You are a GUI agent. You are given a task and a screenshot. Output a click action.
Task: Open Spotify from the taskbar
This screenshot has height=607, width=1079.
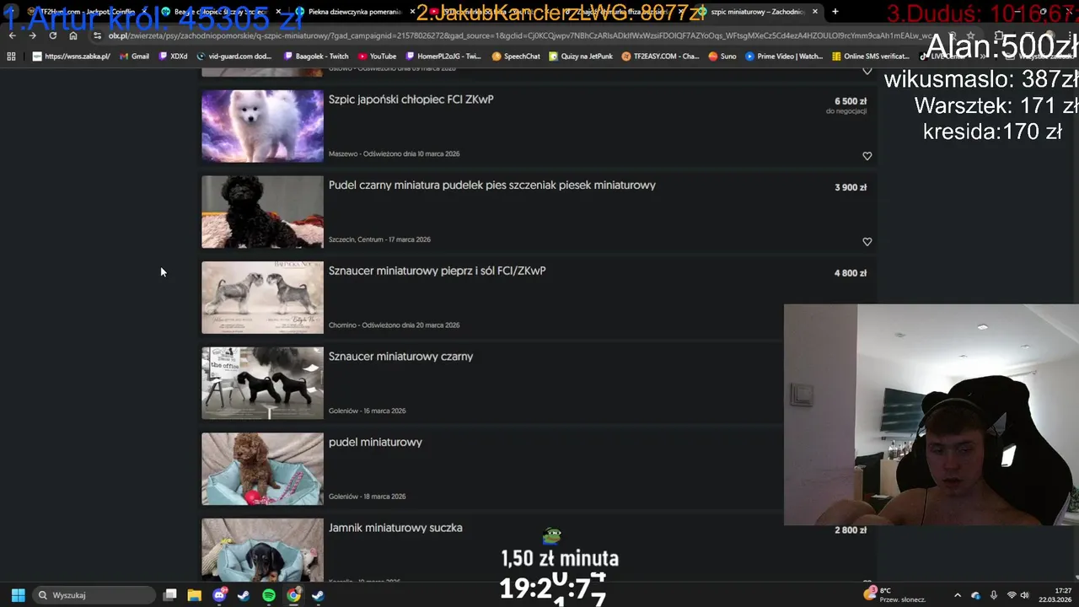click(268, 595)
